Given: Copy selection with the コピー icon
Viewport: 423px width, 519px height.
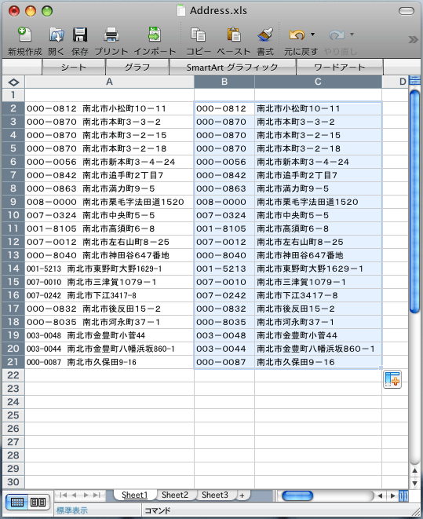Looking at the screenshot, I should pos(198,35).
